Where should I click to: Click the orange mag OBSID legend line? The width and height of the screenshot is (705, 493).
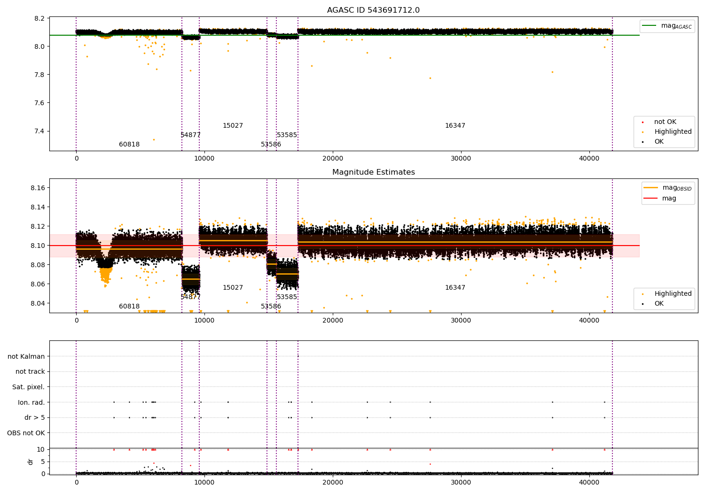point(651,188)
